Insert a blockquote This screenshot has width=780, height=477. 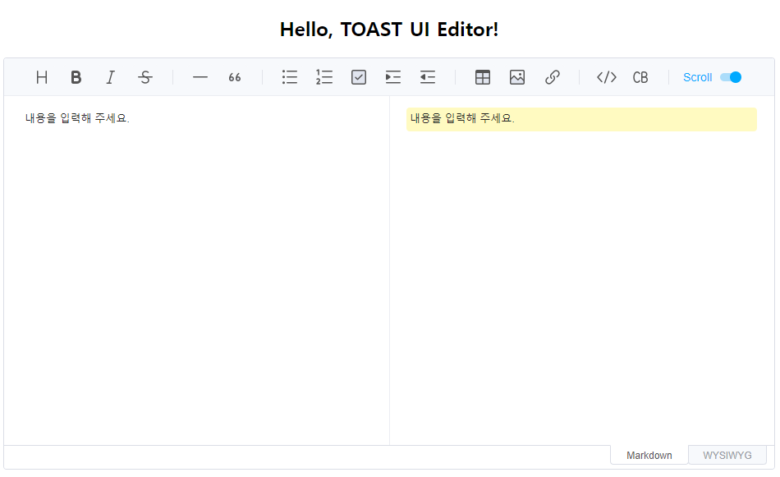pos(234,77)
